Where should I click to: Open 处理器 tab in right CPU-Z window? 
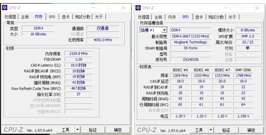144,17
